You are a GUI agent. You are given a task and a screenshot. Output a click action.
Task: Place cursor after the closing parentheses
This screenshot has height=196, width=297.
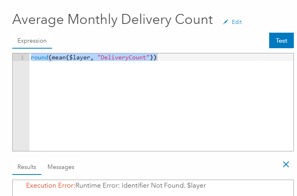coord(157,58)
